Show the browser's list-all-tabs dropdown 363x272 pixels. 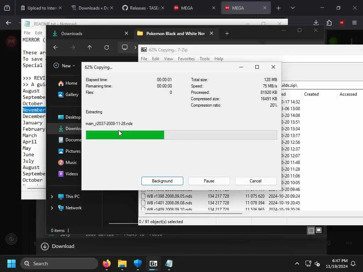(293, 8)
